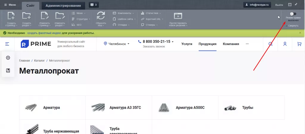The width and height of the screenshot is (305, 134).
Task: Open the Арматура А500С category
Action: pyautogui.click(x=185, y=107)
